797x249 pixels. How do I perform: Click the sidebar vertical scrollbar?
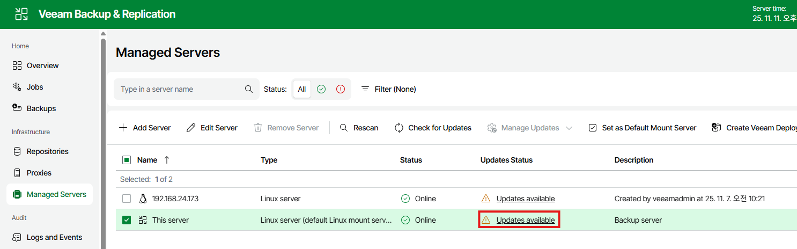point(104,142)
